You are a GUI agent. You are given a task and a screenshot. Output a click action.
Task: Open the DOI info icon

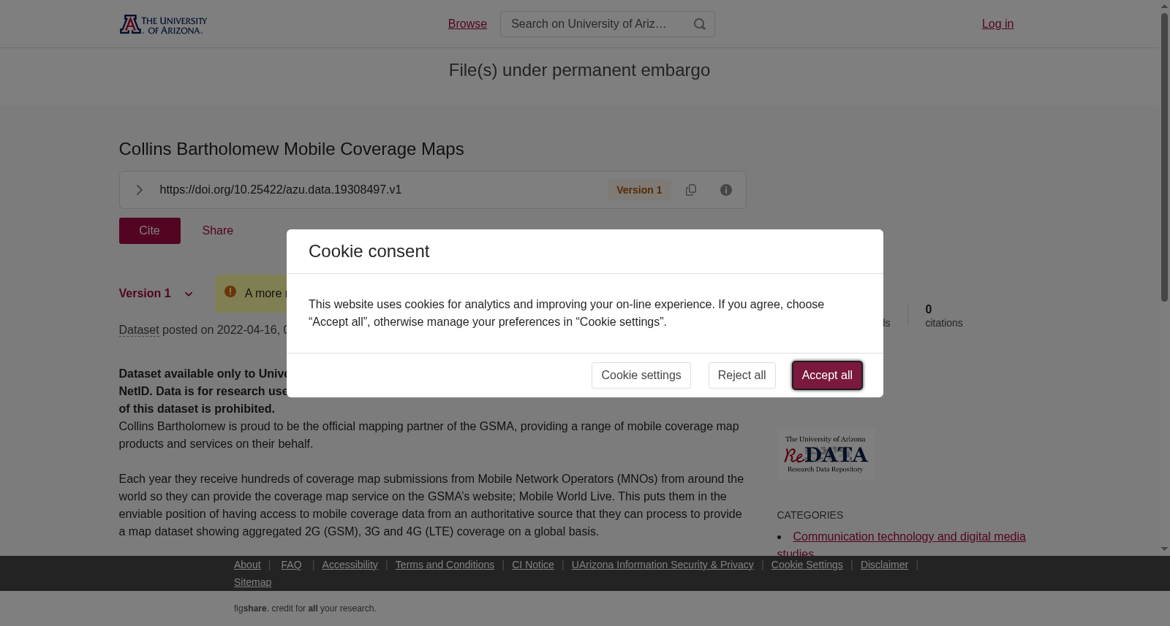coord(726,190)
